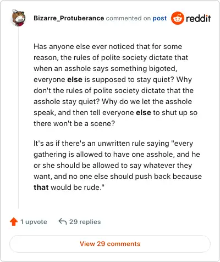Click the "commented on" gray text
Image resolution: width=220 pixels, height=262 pixels.
pos(128,18)
